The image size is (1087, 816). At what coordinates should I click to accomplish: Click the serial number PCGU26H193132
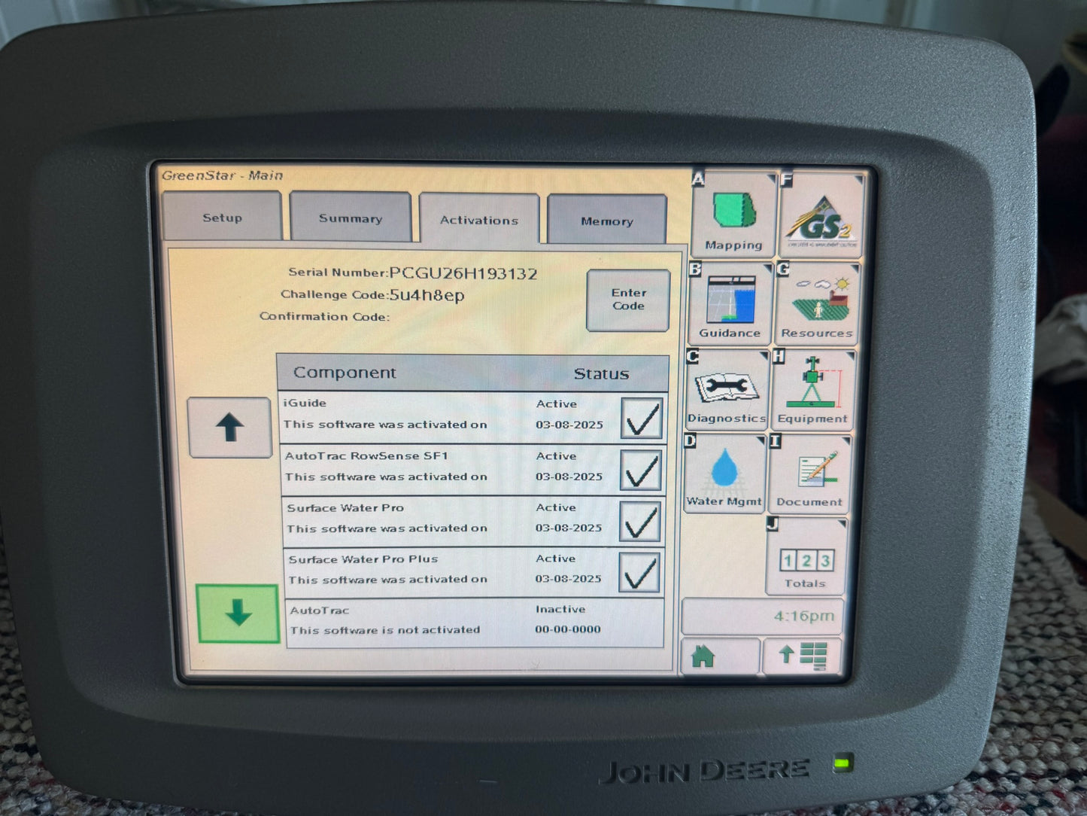463,273
